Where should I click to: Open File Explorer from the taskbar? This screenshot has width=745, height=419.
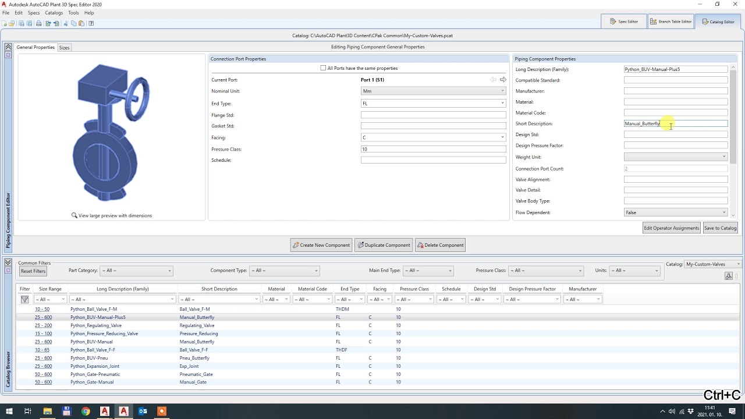point(48,411)
